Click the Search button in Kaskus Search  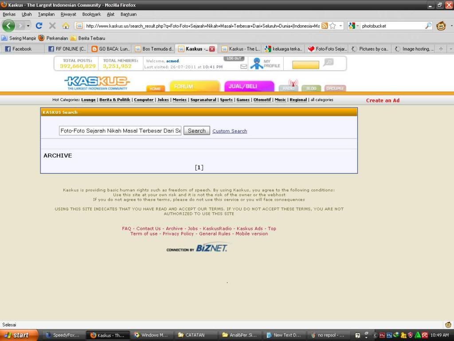click(196, 131)
